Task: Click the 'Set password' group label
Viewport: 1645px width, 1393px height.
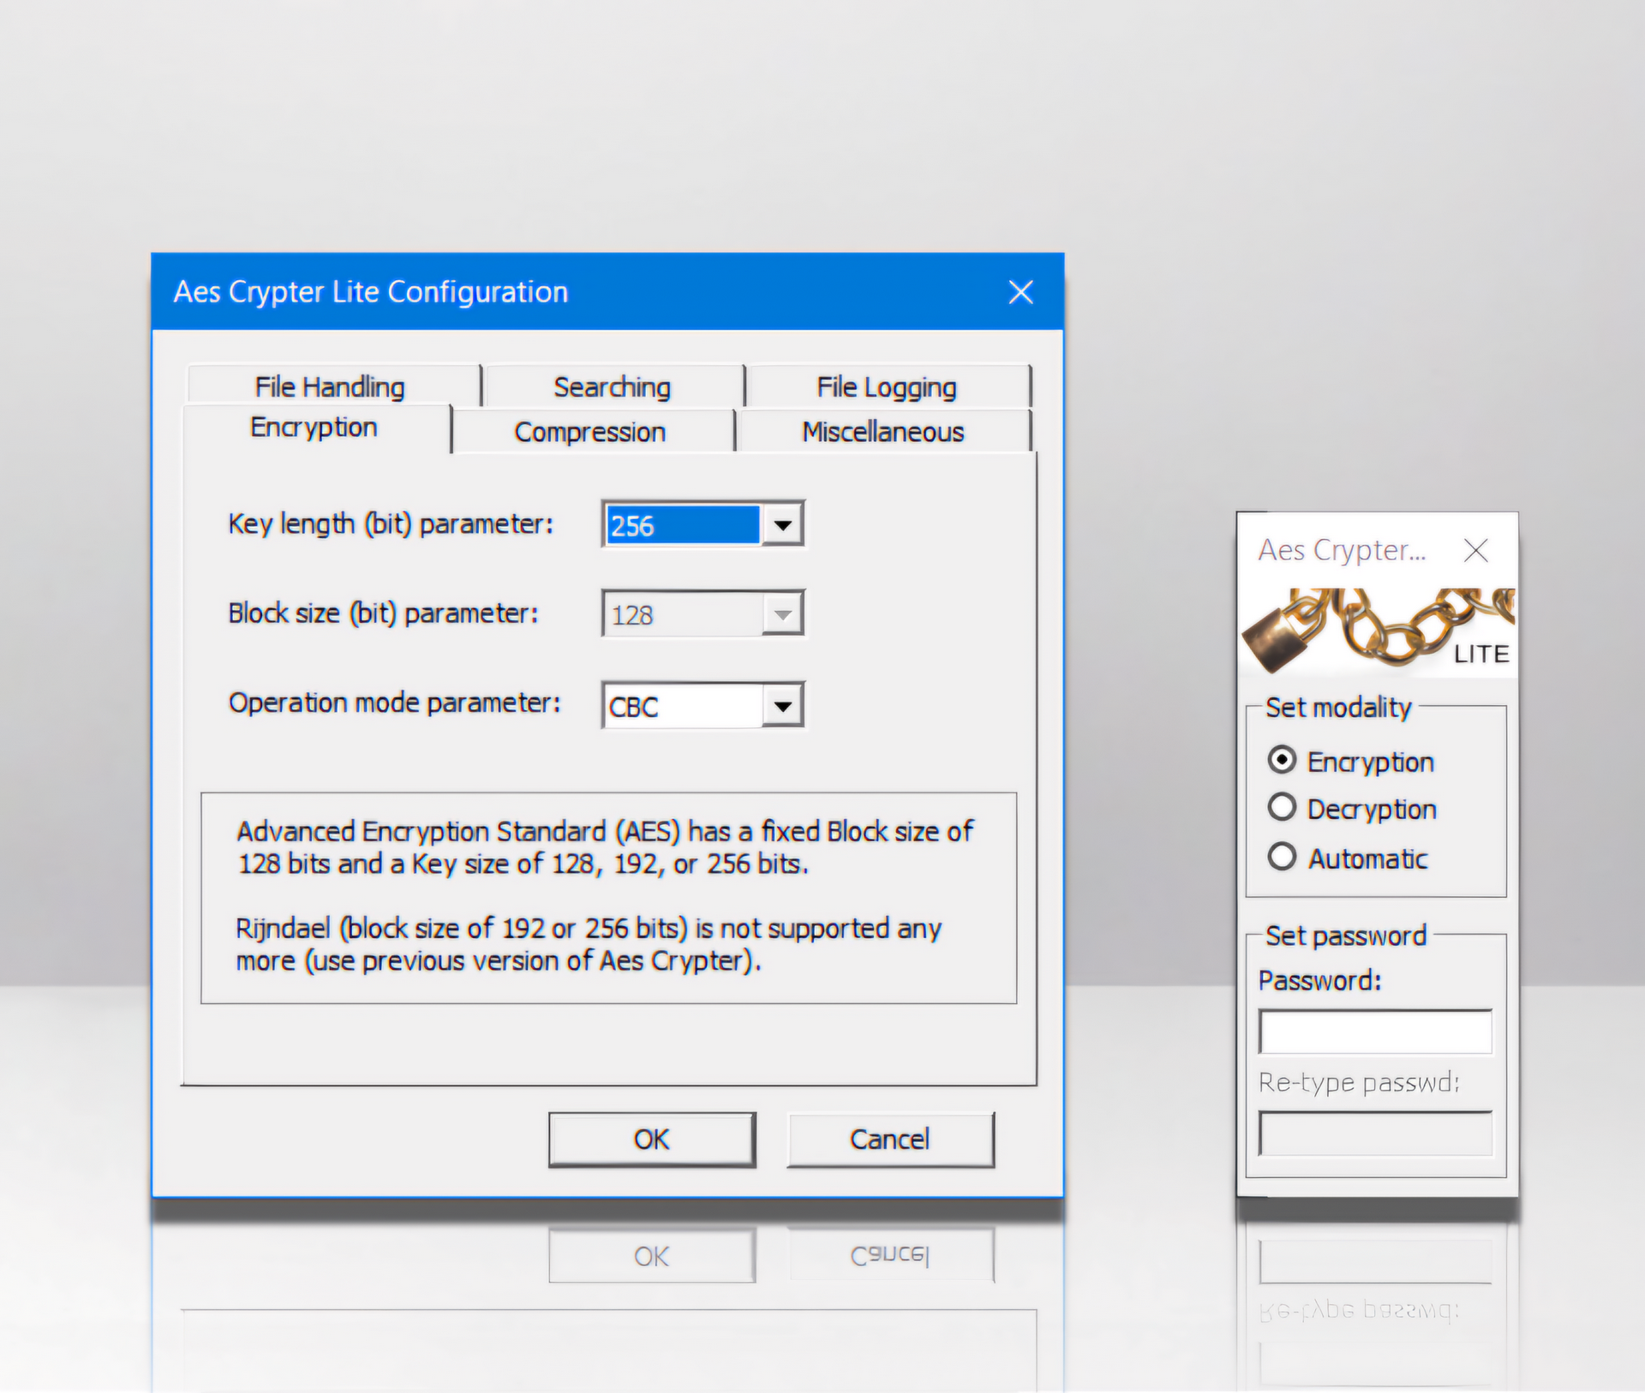Action: (1346, 936)
